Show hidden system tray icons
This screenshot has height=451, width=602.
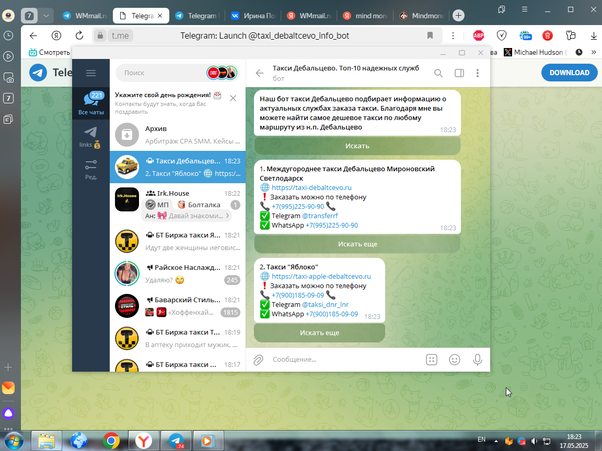click(496, 441)
